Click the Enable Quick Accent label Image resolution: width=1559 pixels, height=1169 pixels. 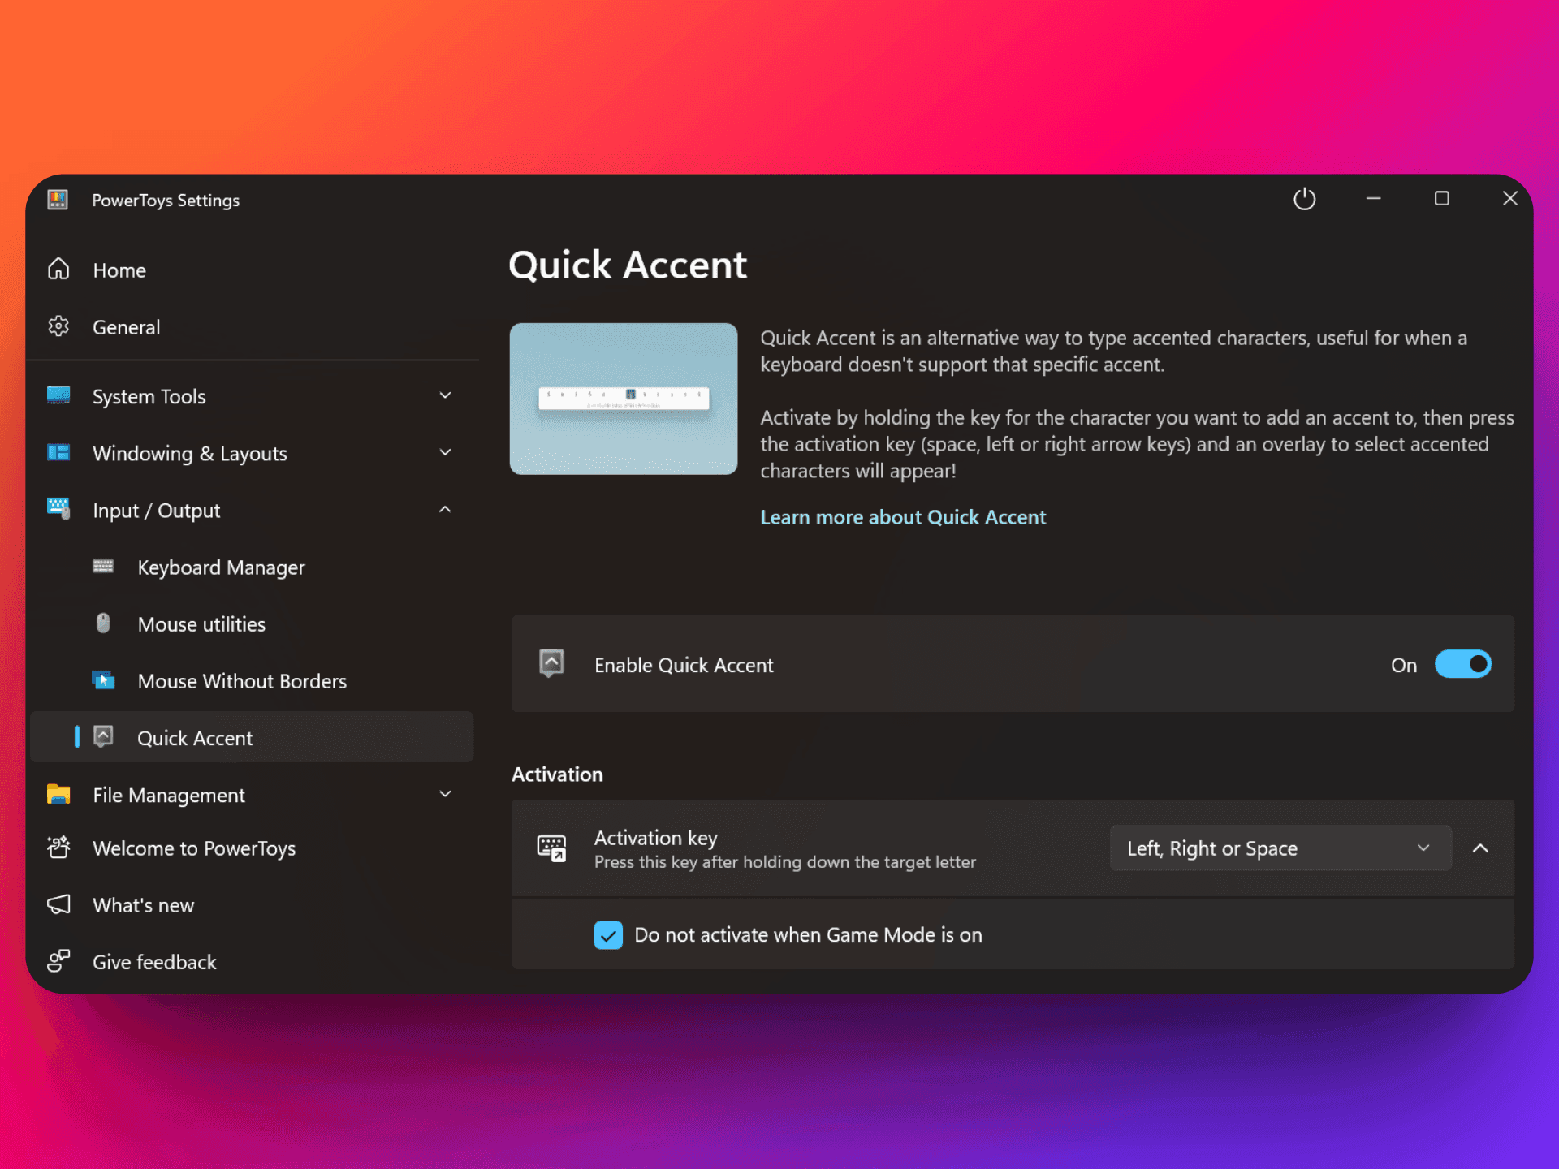[x=684, y=665]
